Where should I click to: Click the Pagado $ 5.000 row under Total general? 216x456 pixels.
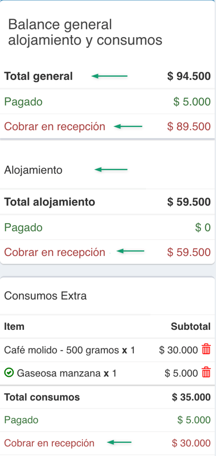107,102
